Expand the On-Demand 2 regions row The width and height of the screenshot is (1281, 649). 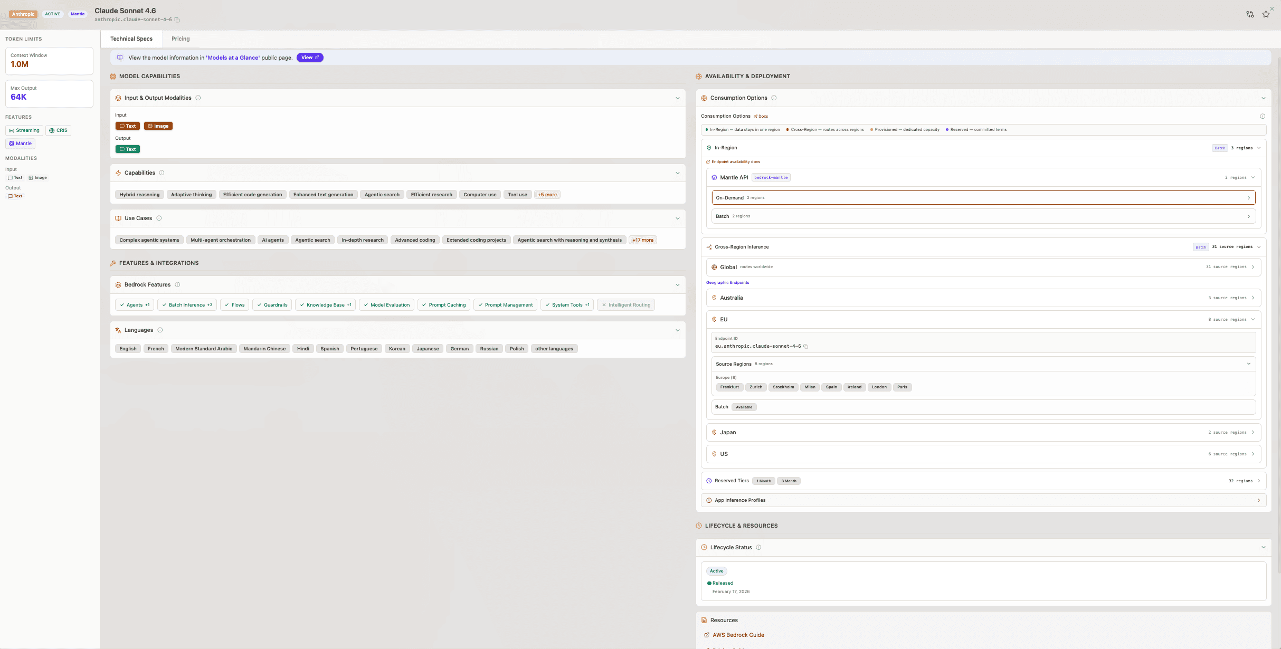(983, 198)
